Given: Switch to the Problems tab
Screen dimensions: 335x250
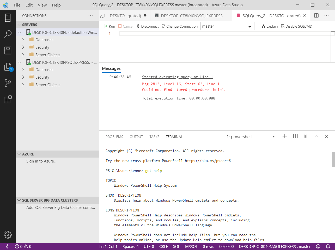Looking at the screenshot, I should point(114,137).
